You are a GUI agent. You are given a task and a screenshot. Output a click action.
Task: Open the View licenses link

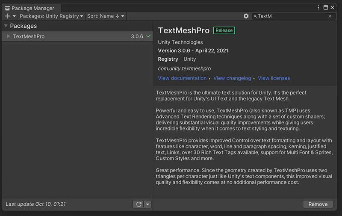point(274,78)
